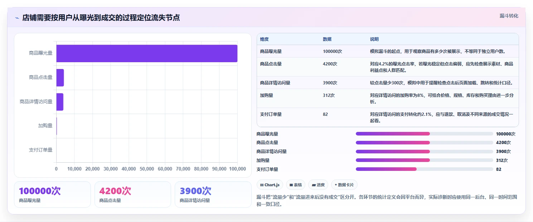Click the chart axis label 商品曝光量

point(41,53)
